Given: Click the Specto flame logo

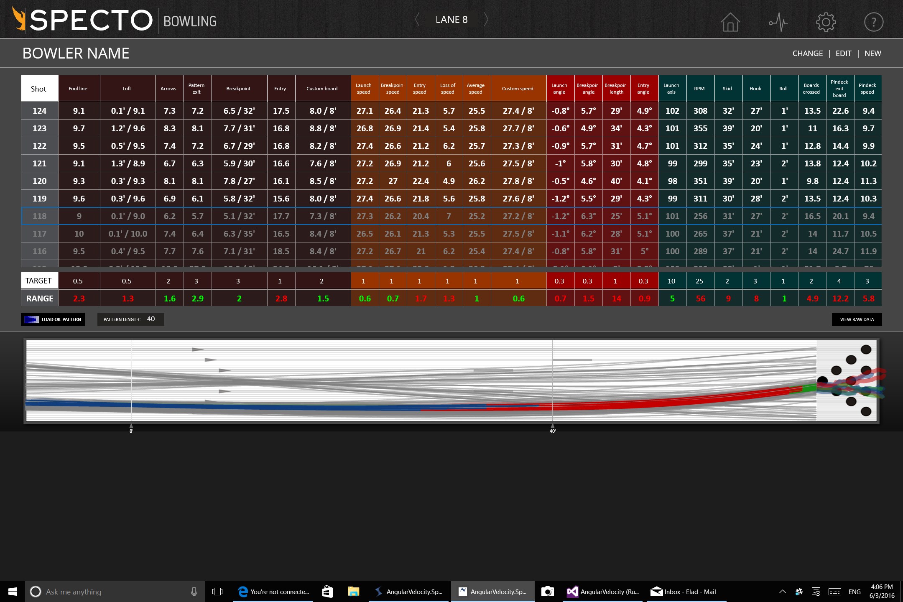Looking at the screenshot, I should click(19, 19).
